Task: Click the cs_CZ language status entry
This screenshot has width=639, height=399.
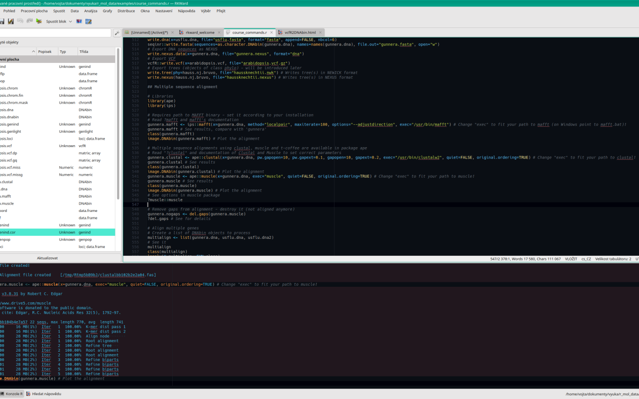Action: 587,259
